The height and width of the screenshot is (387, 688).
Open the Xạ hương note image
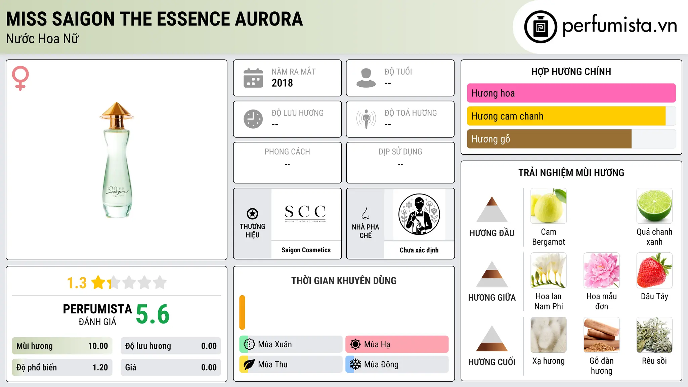(x=549, y=335)
